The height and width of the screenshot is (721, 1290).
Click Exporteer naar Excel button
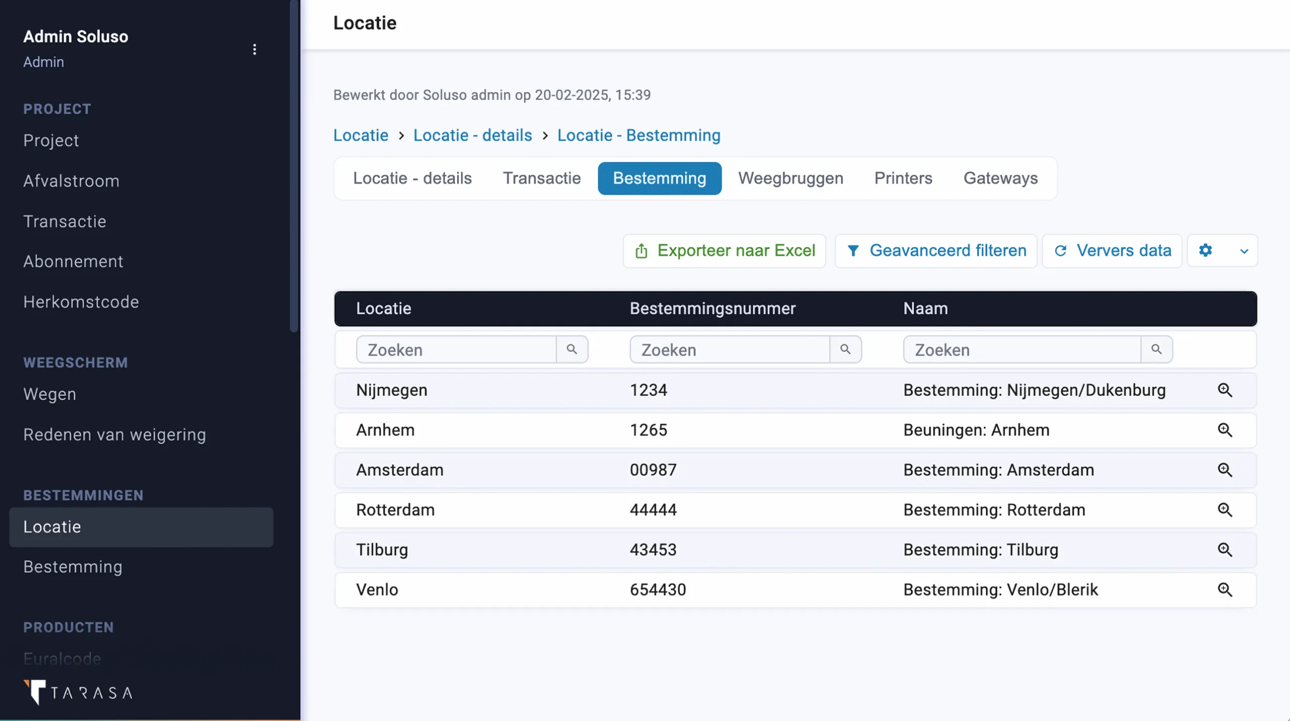pyautogui.click(x=724, y=251)
